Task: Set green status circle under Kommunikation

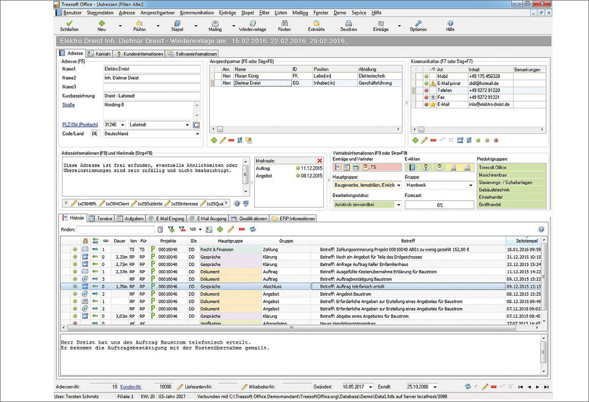Action: pos(478,140)
